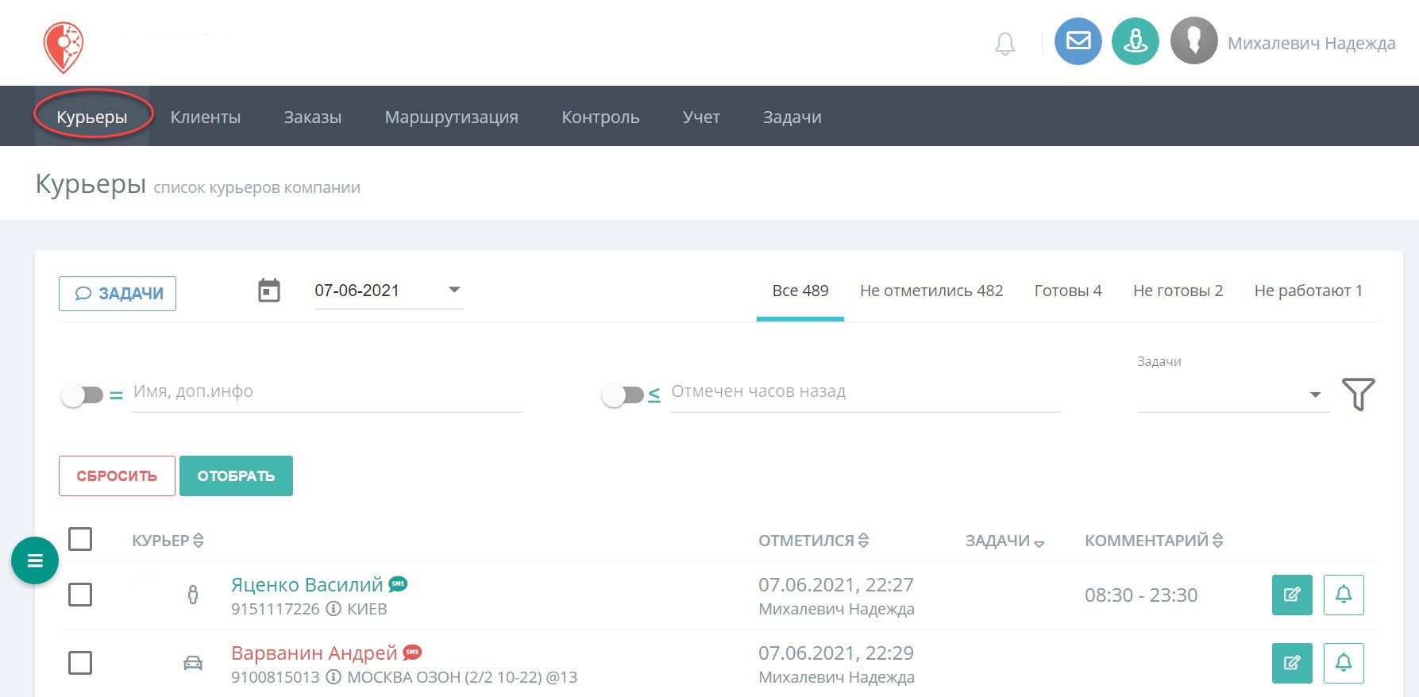1419x697 pixels.
Task: Click the user avatar picture
Action: click(1194, 40)
